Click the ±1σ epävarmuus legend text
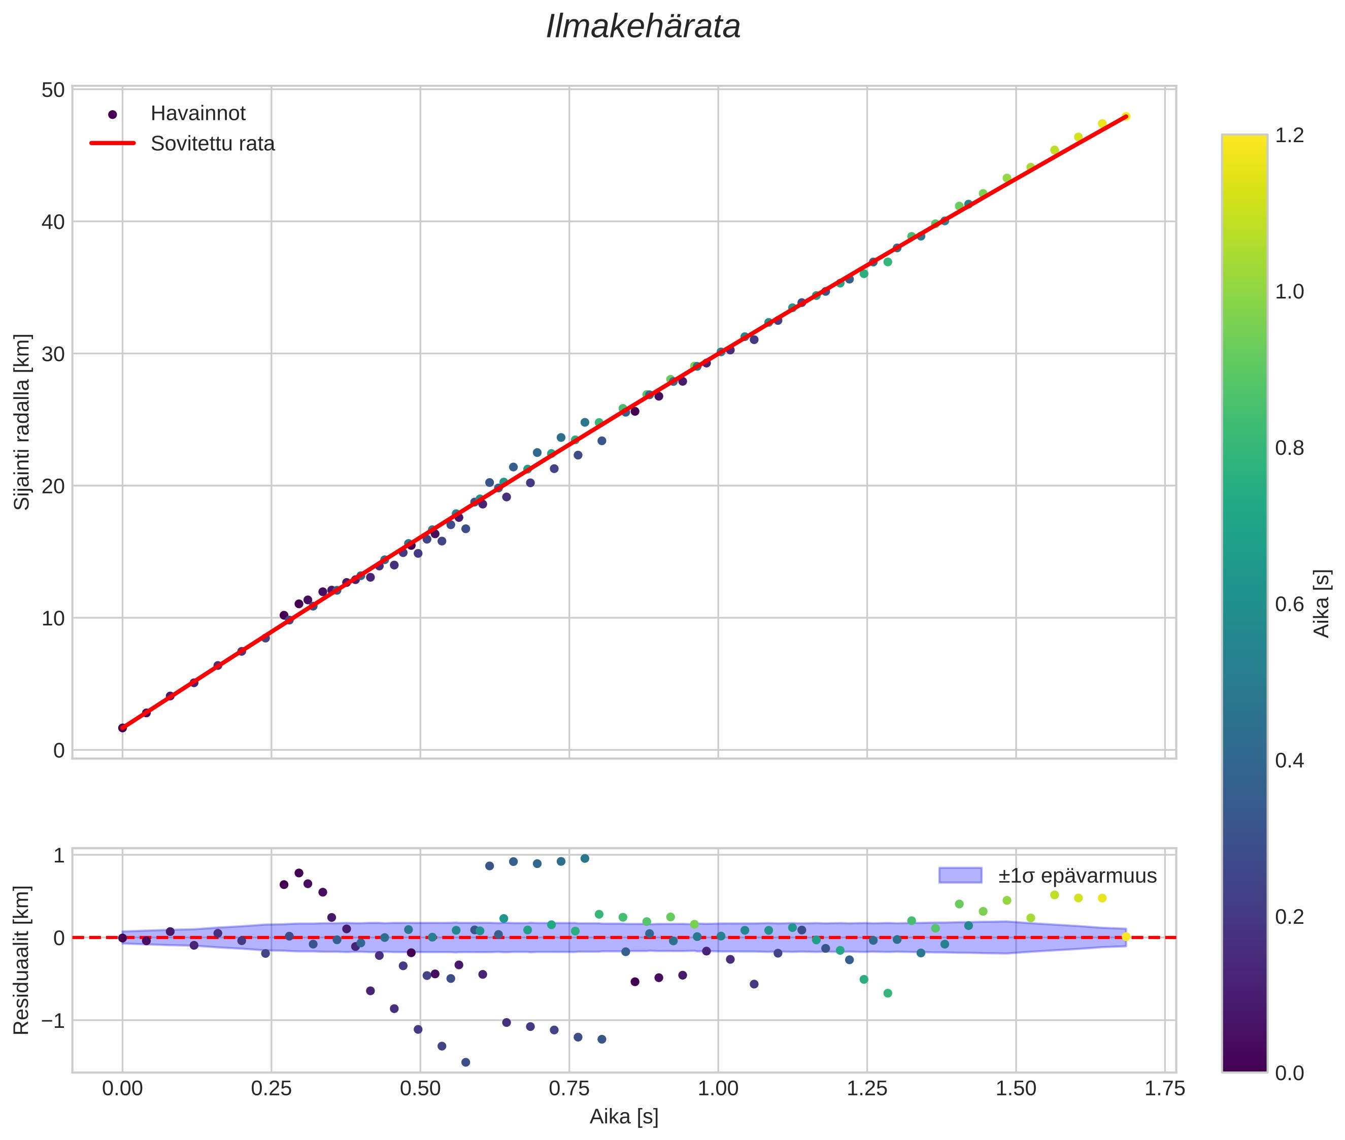This screenshot has height=1140, width=1345. (x=1077, y=876)
